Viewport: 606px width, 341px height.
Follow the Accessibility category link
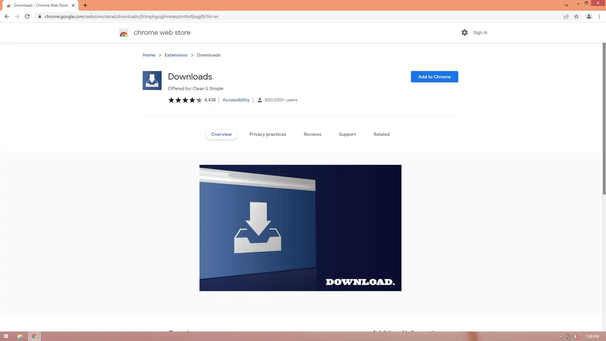click(x=236, y=100)
